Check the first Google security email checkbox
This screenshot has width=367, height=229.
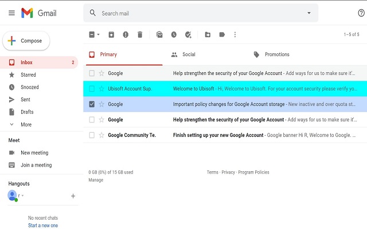(92, 73)
